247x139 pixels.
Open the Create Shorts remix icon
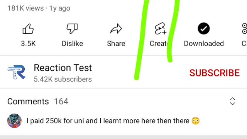point(160,29)
